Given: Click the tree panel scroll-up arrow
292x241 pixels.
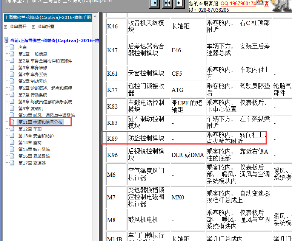Looking at the screenshot, I should [x=95, y=16].
